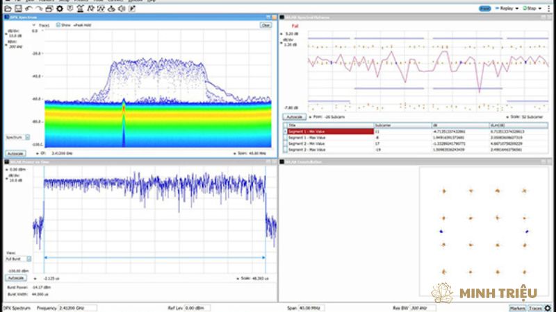This screenshot has width=556, height=312.
Task: Open settings via toolbar gear icon
Action: (60, 8)
